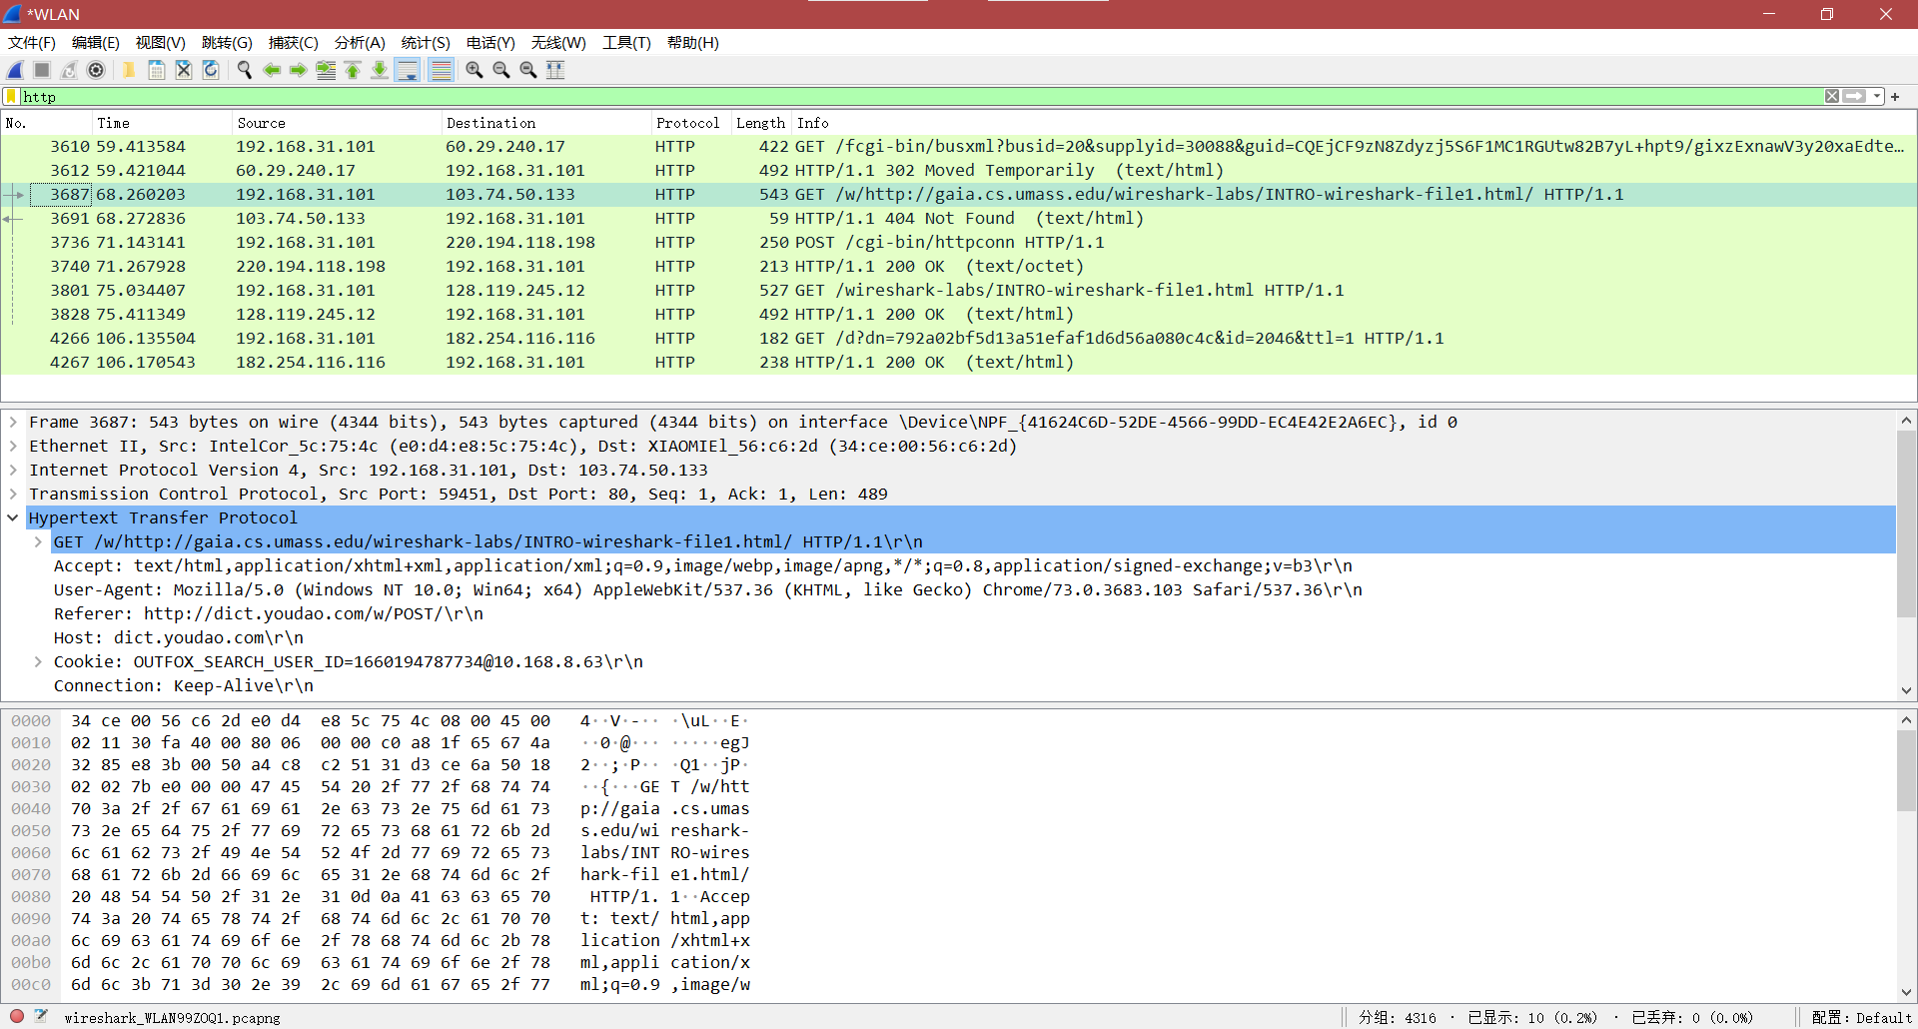Close the capture file icon

click(184, 70)
